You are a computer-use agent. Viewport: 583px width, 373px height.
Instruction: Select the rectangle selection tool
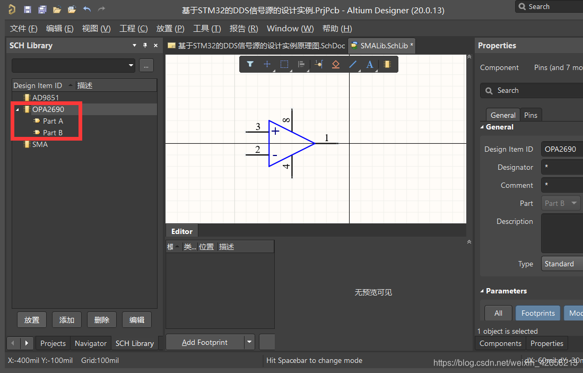coord(284,64)
